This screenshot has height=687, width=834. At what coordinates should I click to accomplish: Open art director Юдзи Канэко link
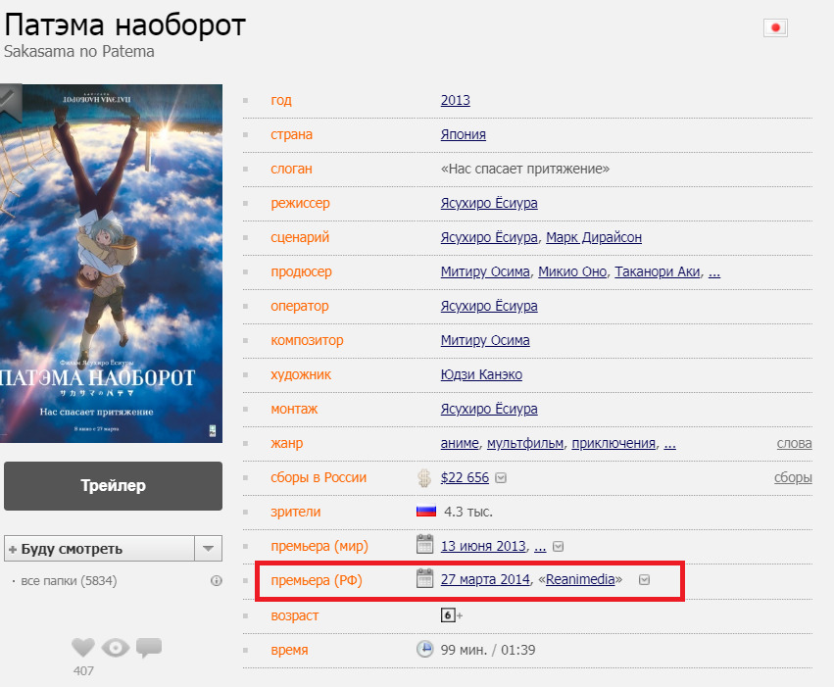coord(481,374)
